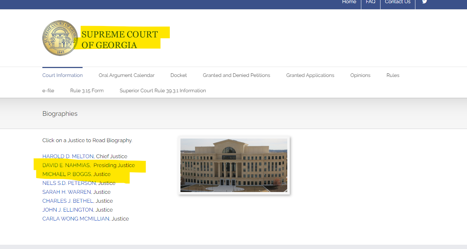The width and height of the screenshot is (467, 249).
Task: Open Michael P. Boggs biography link
Action: coord(67,174)
